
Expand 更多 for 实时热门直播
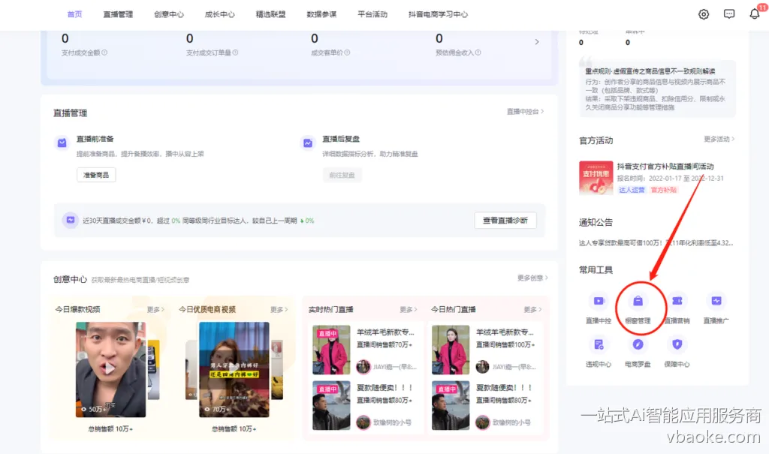click(x=408, y=309)
